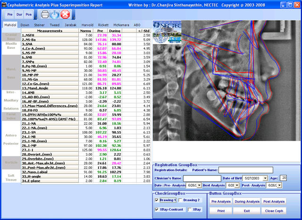Switch to the Jarabak tab
This screenshot has height=220, width=302.
tap(70, 25)
